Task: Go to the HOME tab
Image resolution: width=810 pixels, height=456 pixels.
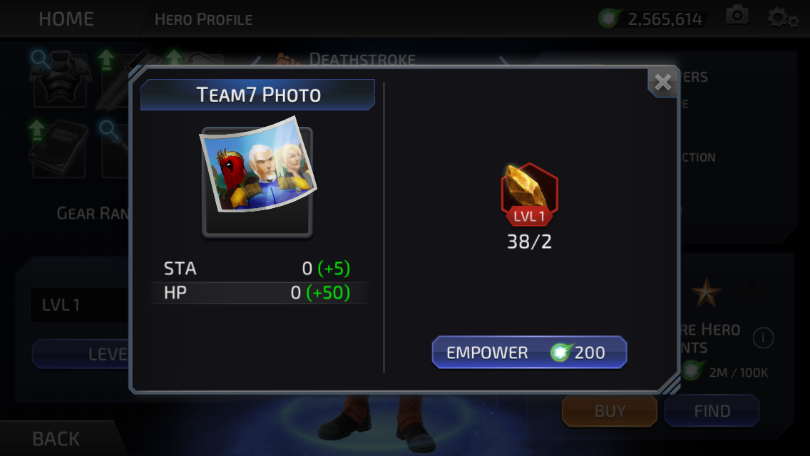Action: click(x=66, y=19)
